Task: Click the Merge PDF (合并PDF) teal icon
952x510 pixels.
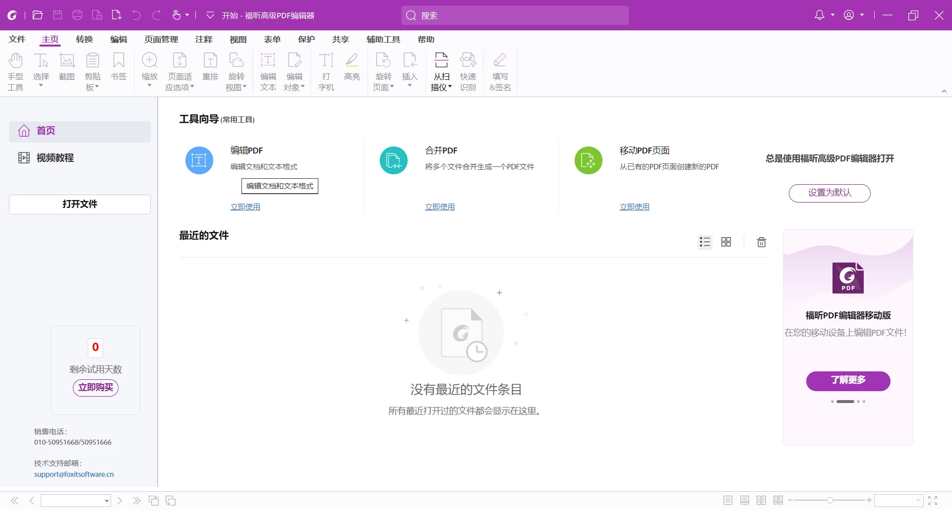Action: point(394,160)
